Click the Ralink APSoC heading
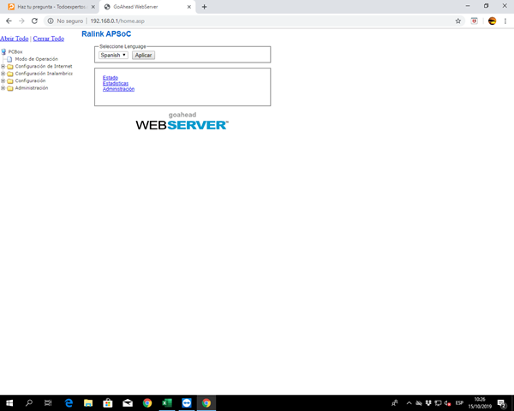This screenshot has height=411, width=514. point(106,34)
